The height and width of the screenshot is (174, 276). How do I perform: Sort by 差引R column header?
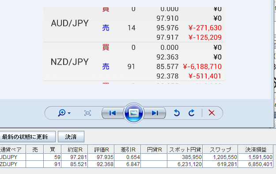click(128, 149)
